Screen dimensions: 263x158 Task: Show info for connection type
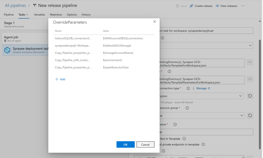[x=188, y=88]
